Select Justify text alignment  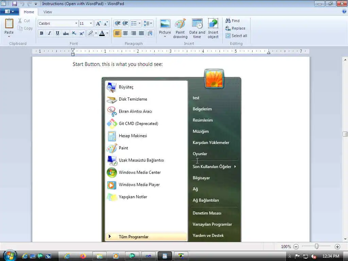[x=141, y=33]
